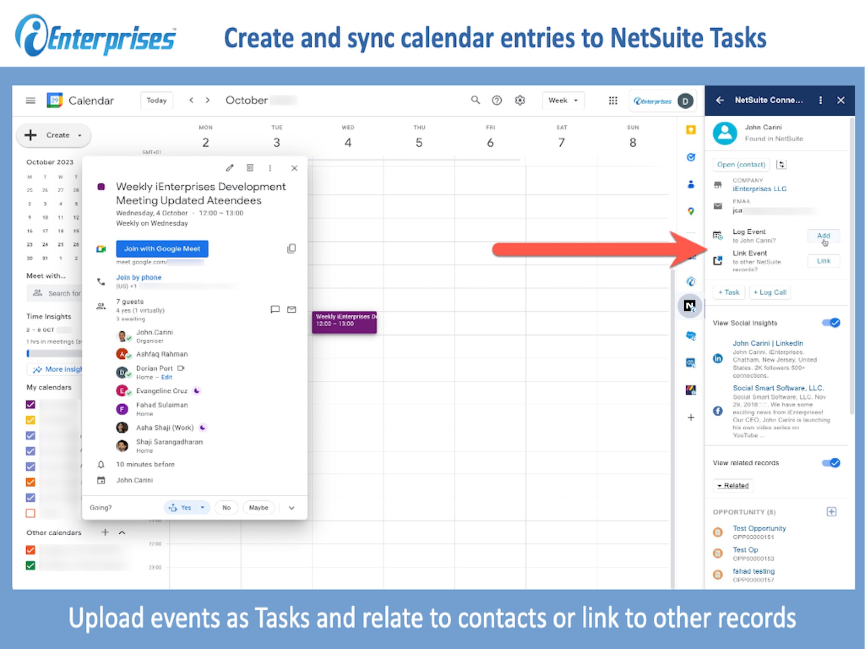Click Add button for Log Event

(x=823, y=236)
